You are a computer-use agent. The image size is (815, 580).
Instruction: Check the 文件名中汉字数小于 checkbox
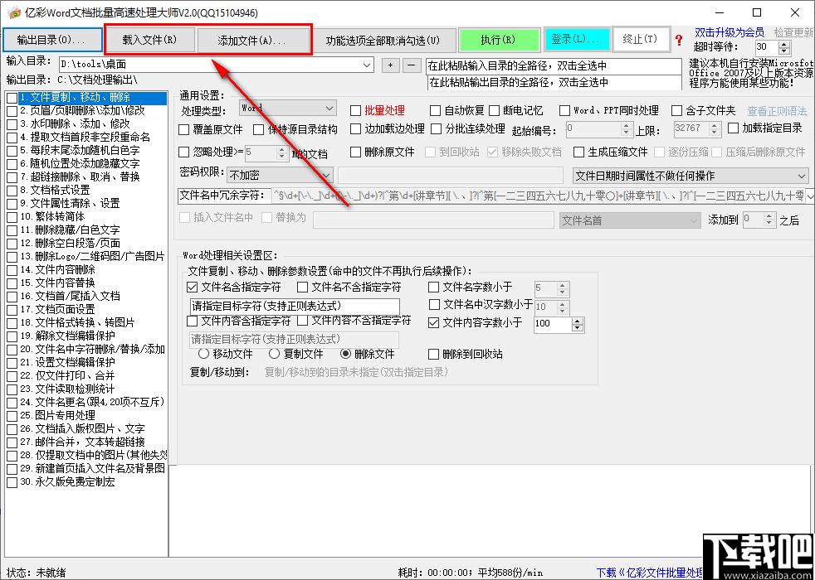click(433, 305)
